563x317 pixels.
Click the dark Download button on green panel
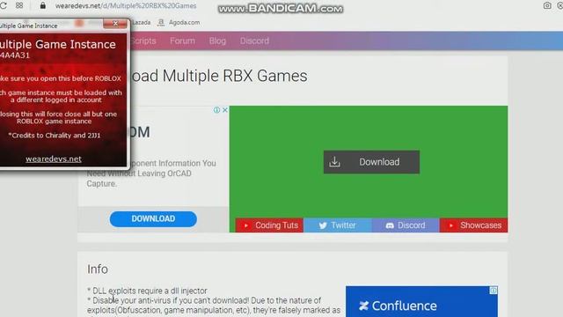(x=371, y=162)
